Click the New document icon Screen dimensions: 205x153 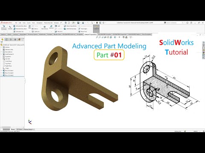69,23
